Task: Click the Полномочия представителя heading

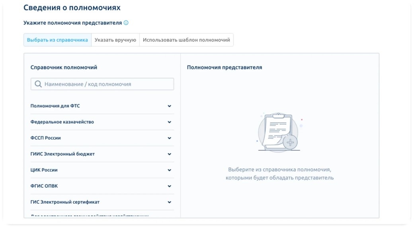Action: (x=225, y=67)
